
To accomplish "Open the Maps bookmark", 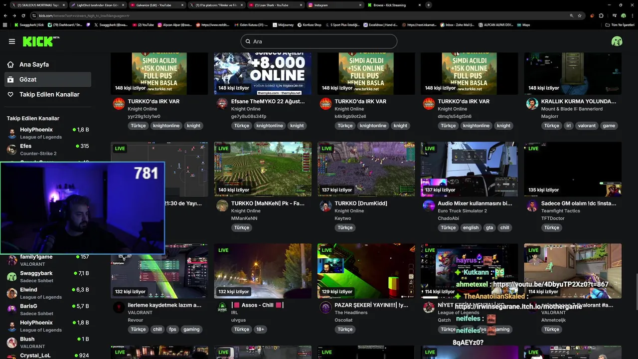I will point(523,24).
